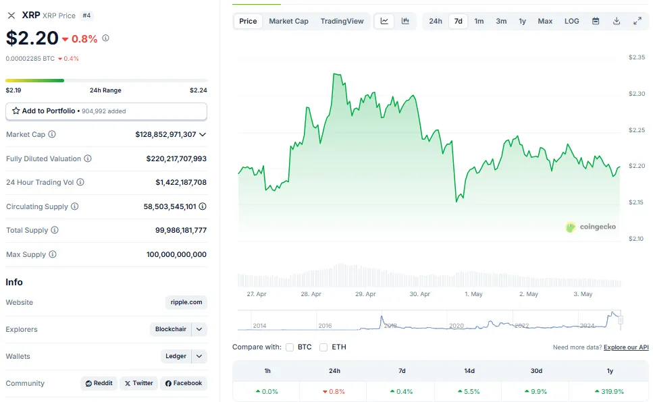This screenshot has height=402, width=653.
Task: Click the star icon in Add to Portfolio
Action: [x=16, y=111]
